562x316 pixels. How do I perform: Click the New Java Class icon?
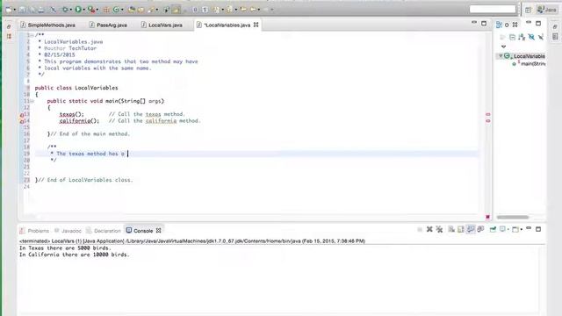coord(115,10)
